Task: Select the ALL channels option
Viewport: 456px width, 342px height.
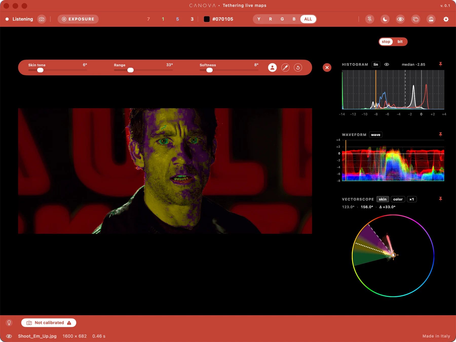Action: [308, 19]
